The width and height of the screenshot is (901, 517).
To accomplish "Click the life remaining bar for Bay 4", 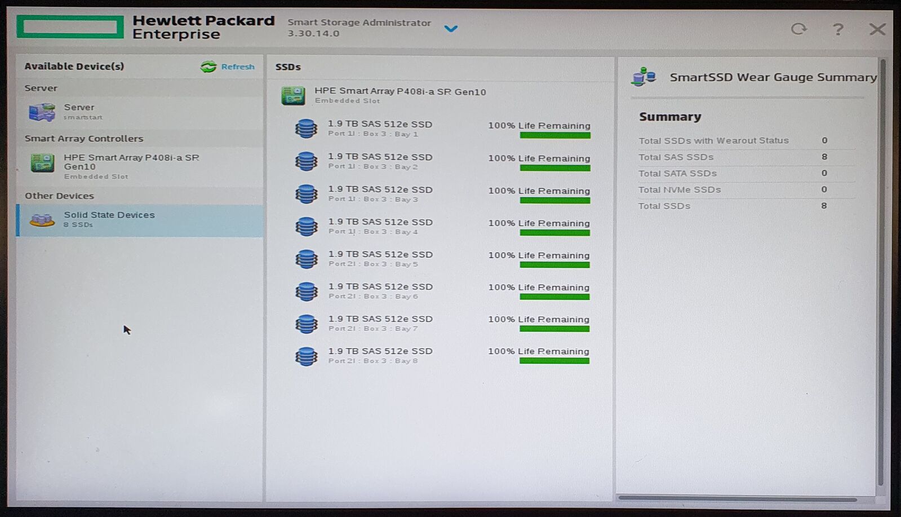I will [555, 233].
